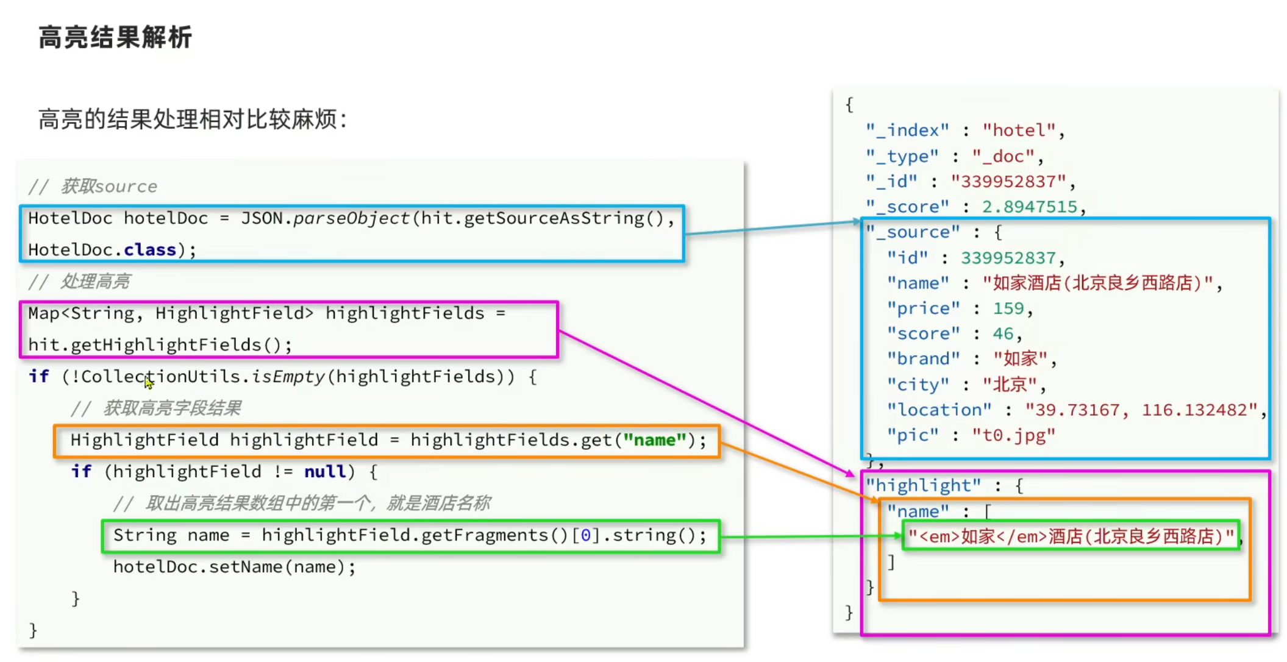Image resolution: width=1287 pixels, height=662 pixels.
Task: Click the "location" coordinates JSON line
Action: click(x=1076, y=410)
